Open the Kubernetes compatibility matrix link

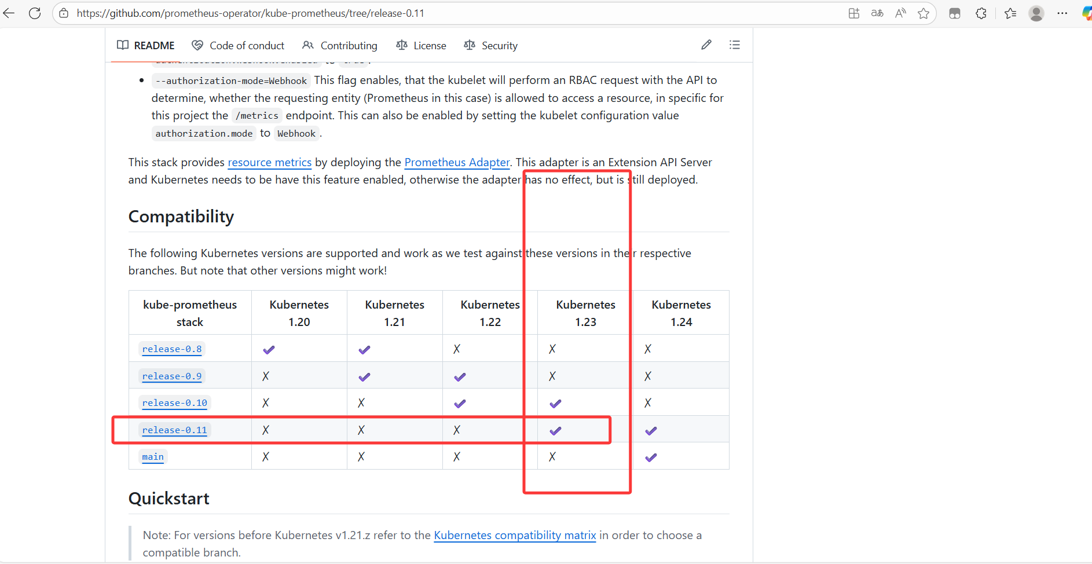click(x=515, y=536)
